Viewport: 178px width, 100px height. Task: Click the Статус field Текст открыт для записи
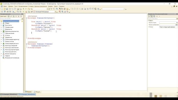[169, 27]
